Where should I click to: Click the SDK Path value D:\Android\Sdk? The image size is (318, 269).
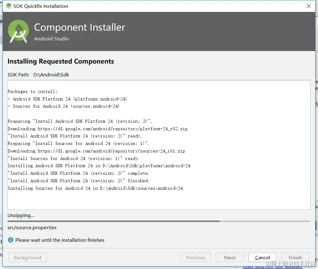click(x=51, y=75)
